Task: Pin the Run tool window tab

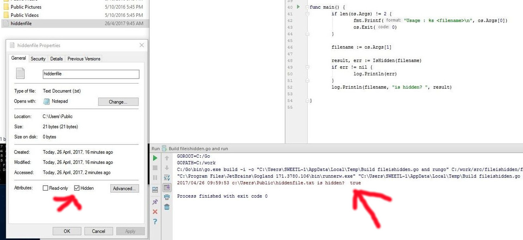Action: [155, 201]
